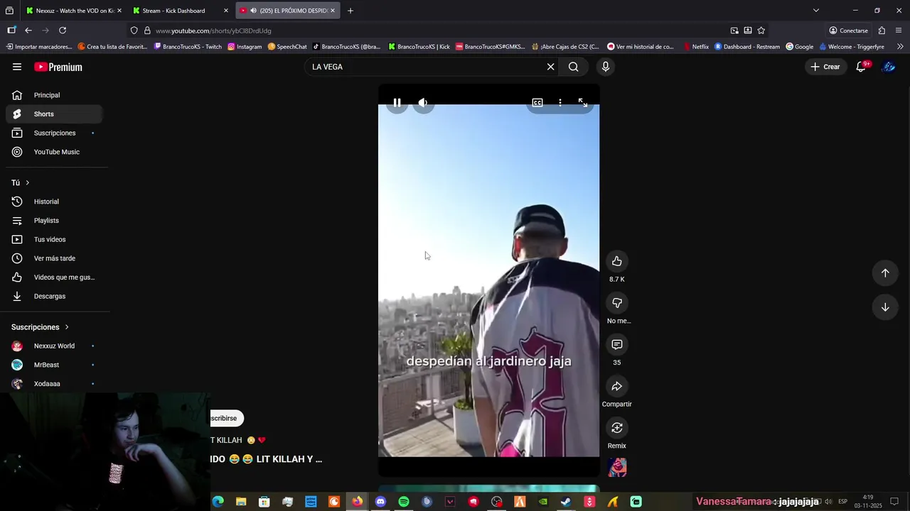
Task: Open Nexxuz World subscription
Action: coord(54,346)
